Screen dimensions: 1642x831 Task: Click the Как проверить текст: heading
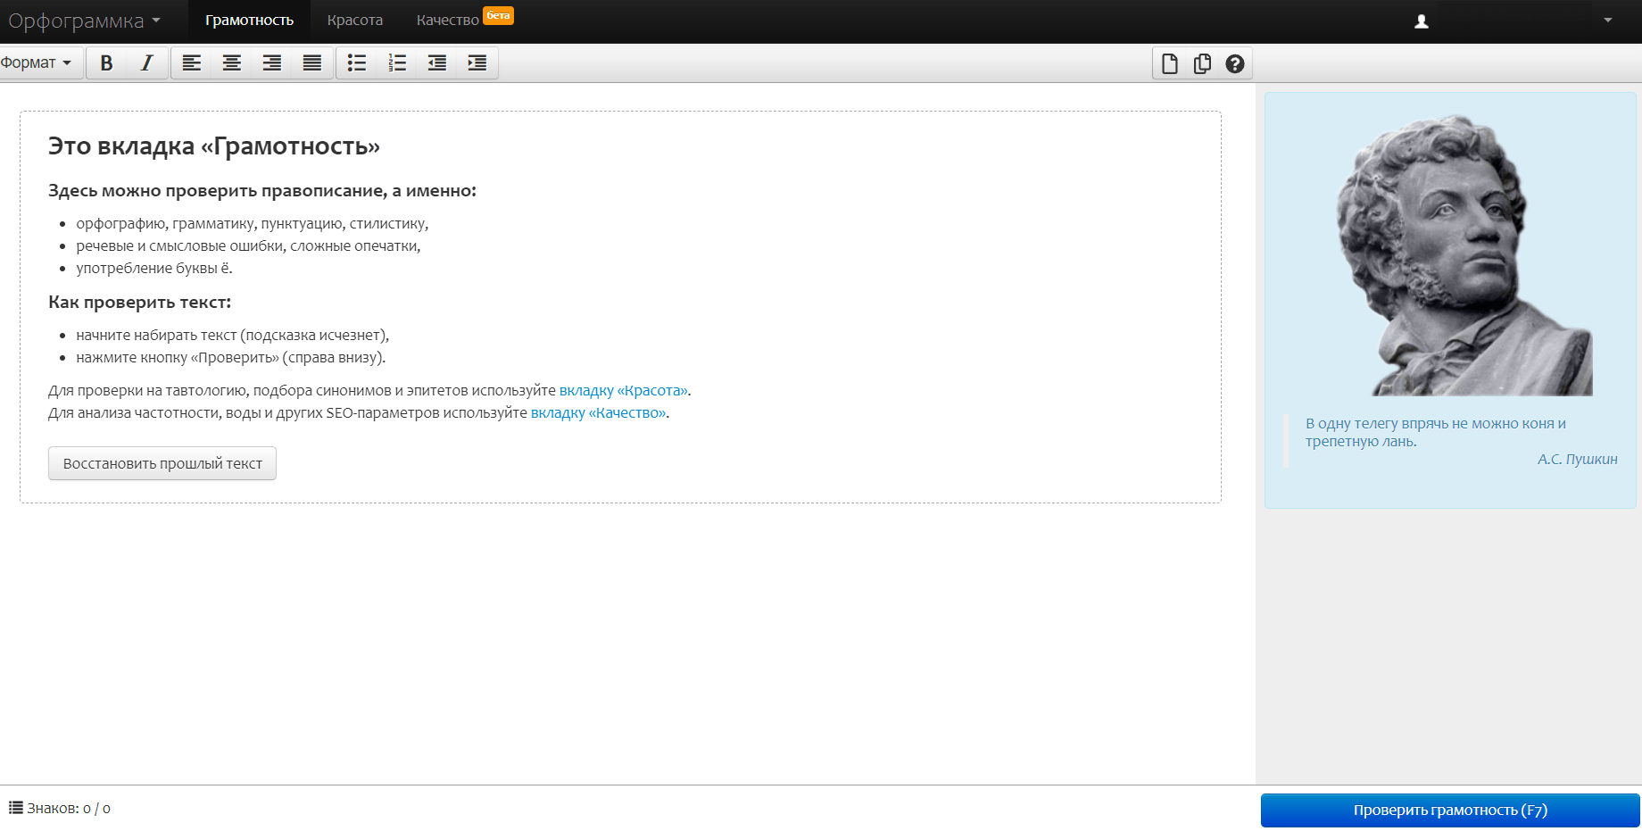(x=139, y=302)
